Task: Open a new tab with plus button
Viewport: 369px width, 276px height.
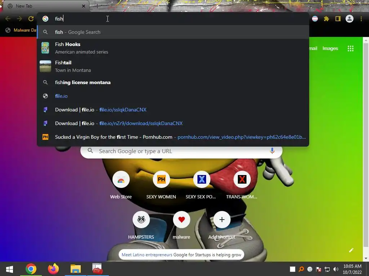Action: tap(97, 6)
